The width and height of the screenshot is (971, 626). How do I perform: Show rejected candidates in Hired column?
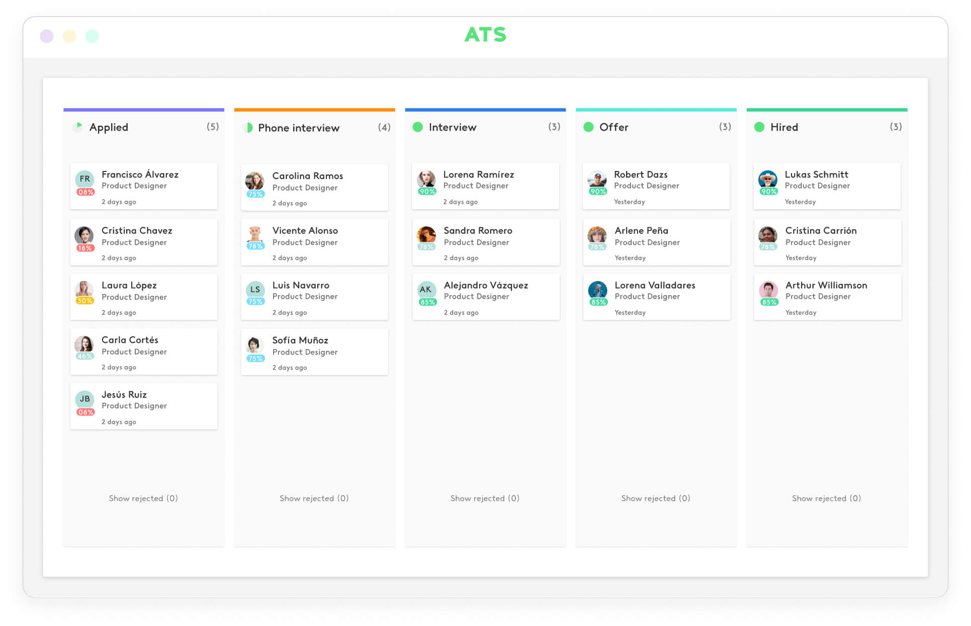coord(827,498)
